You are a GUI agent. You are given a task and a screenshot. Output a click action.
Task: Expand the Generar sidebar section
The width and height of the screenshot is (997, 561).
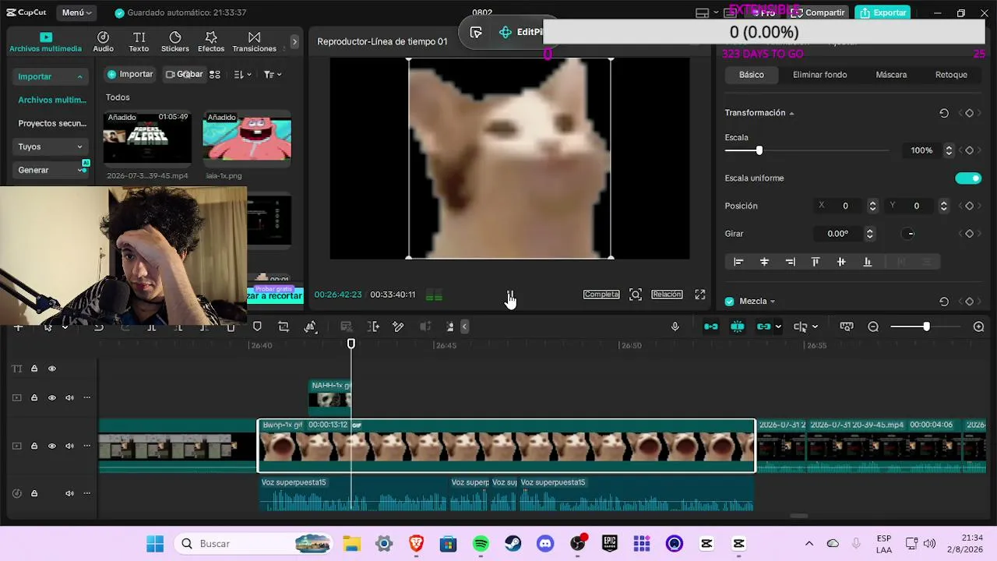[x=82, y=170]
